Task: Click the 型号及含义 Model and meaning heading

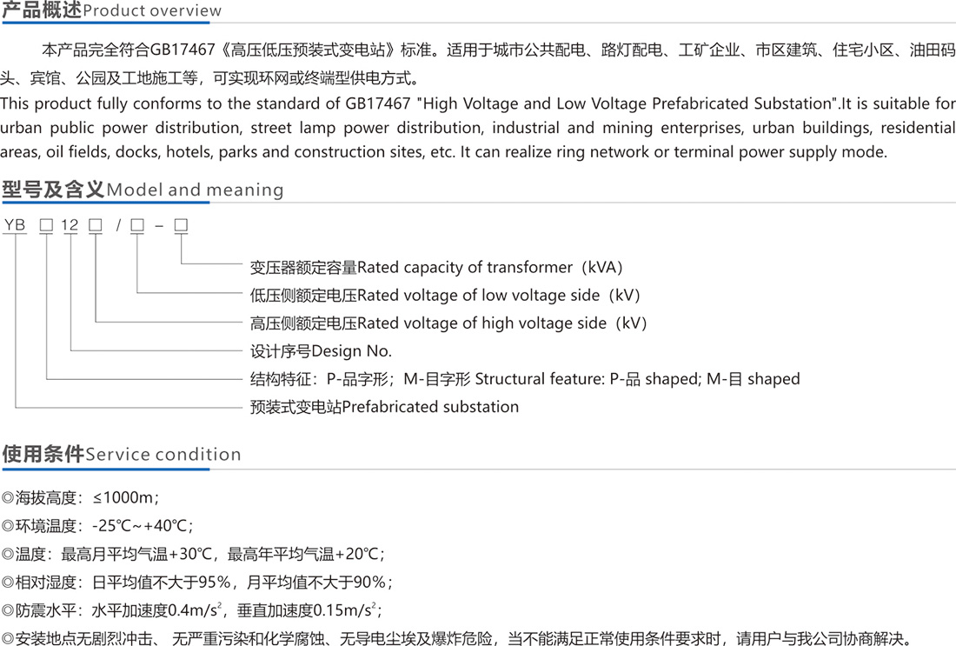Action: pos(143,189)
